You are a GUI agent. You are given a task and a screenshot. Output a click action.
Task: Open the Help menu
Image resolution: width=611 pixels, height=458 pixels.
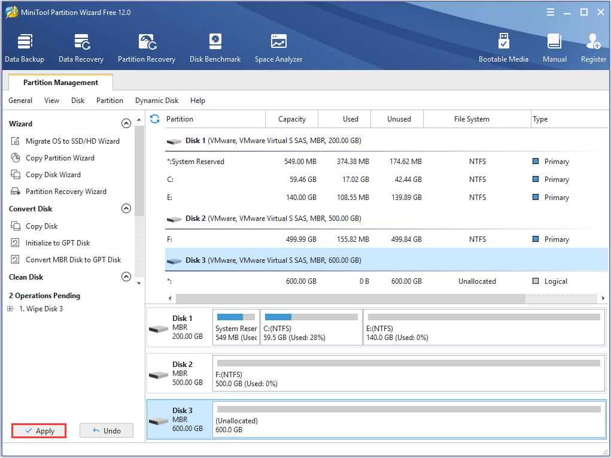(197, 101)
